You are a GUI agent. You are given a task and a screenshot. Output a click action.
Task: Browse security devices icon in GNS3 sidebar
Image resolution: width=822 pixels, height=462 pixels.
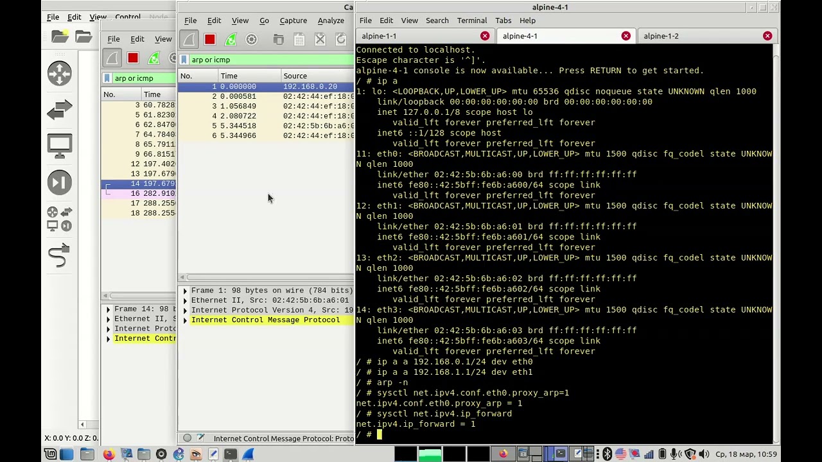[60, 183]
